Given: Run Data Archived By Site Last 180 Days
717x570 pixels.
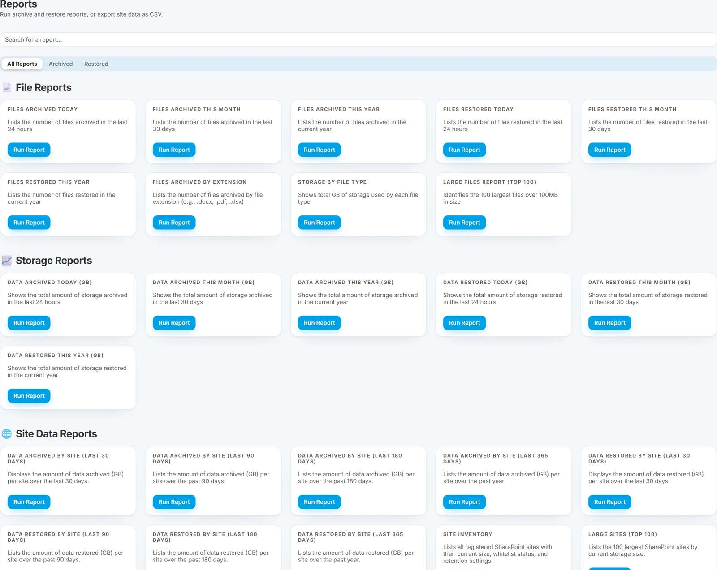Looking at the screenshot, I should coord(320,502).
